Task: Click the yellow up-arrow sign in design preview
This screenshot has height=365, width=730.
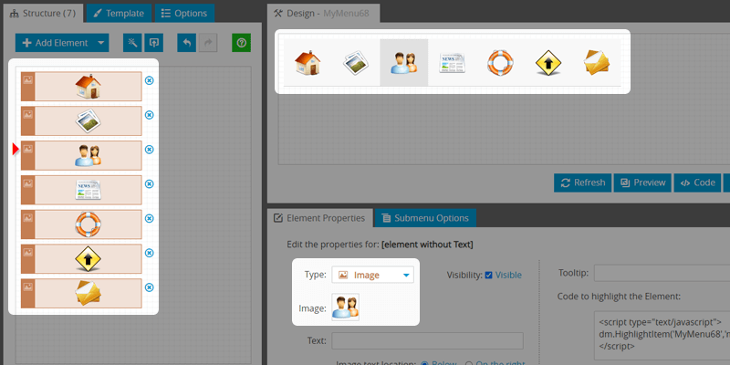Action: pos(548,63)
